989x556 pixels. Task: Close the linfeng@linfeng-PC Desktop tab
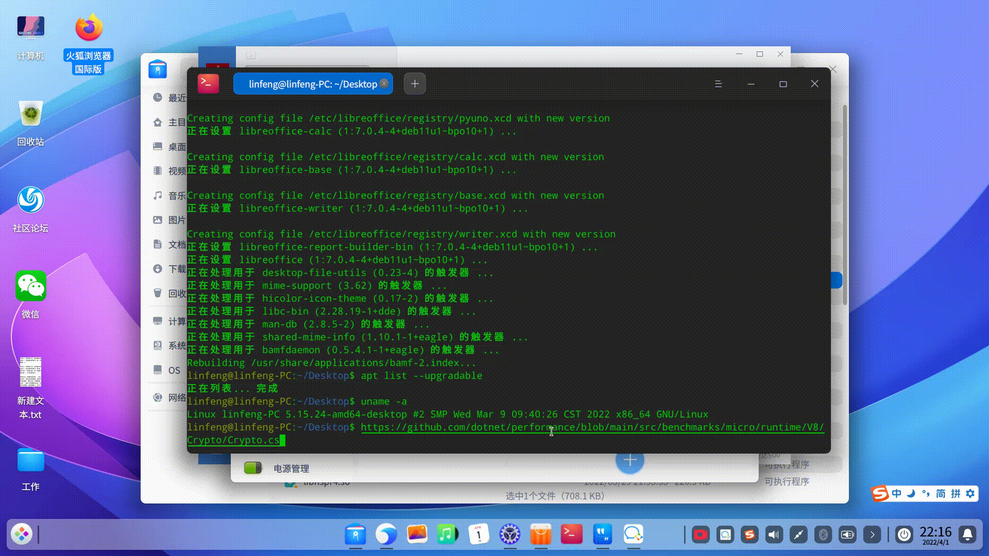click(x=384, y=83)
